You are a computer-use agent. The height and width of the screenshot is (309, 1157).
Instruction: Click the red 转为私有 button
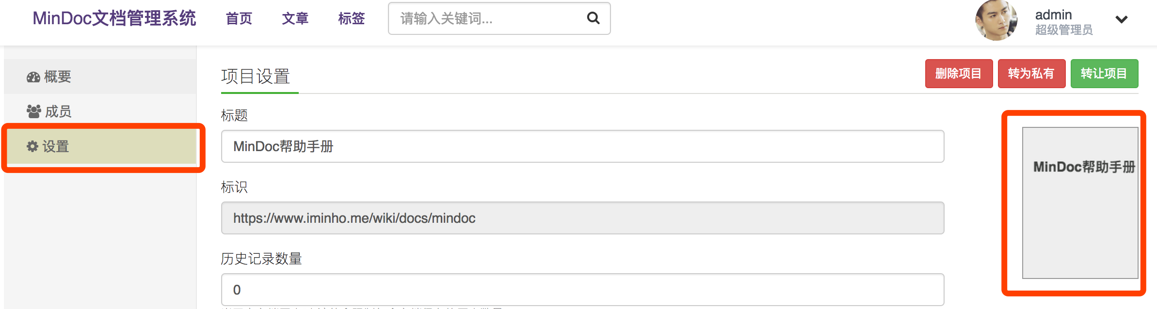1031,73
